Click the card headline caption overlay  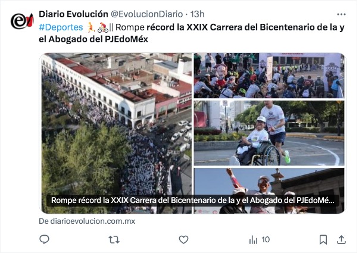point(192,201)
